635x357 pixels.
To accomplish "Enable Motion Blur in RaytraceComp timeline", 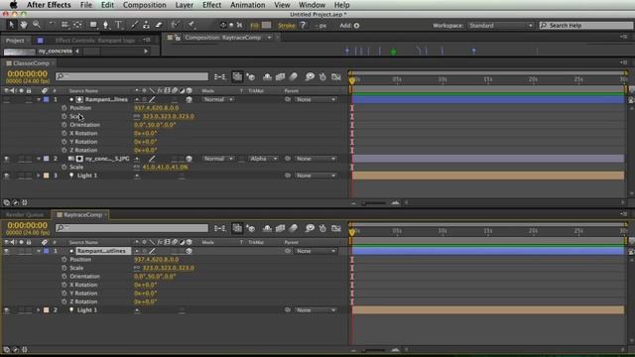I will 294,228.
